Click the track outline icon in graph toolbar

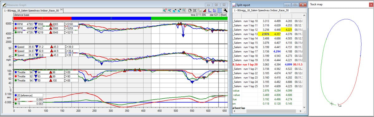[x=200, y=10]
